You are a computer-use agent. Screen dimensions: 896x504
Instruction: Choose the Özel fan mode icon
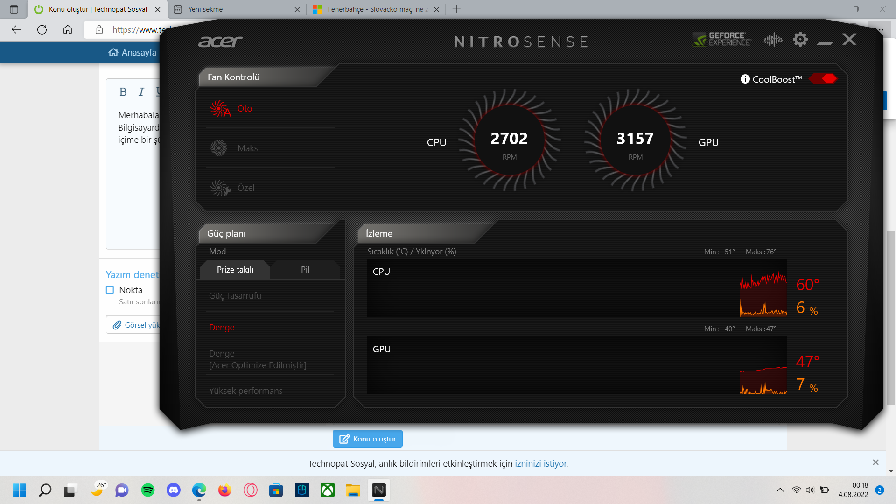click(x=220, y=188)
